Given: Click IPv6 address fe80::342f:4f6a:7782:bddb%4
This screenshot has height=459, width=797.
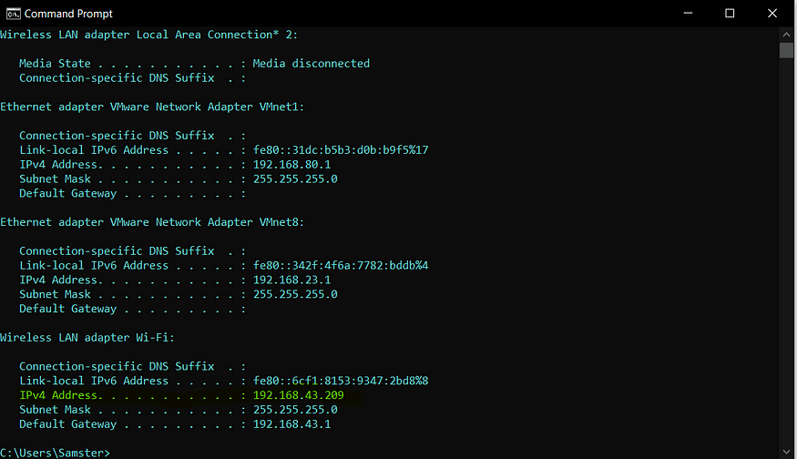Looking at the screenshot, I should pyautogui.click(x=341, y=265).
